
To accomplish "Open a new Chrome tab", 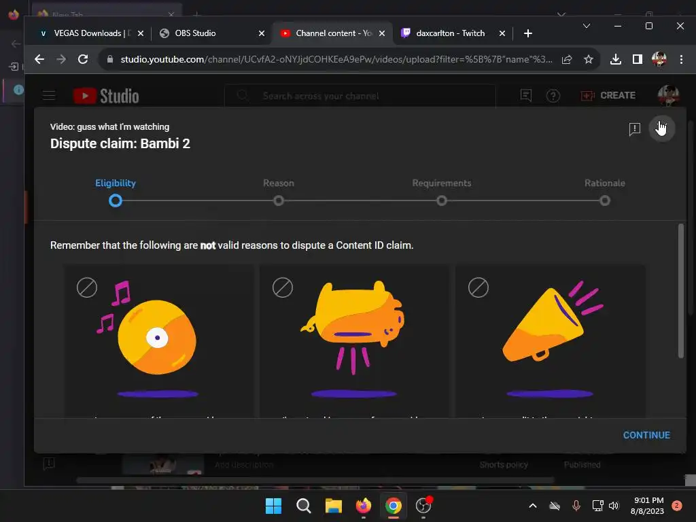I will coord(527,33).
